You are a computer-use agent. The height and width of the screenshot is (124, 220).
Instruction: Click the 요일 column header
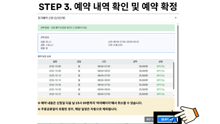click(x=79, y=62)
